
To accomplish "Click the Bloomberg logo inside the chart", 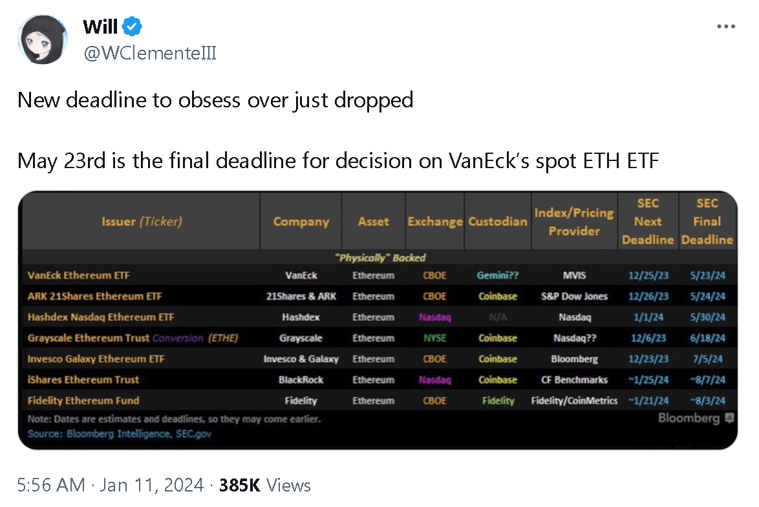I will (688, 418).
